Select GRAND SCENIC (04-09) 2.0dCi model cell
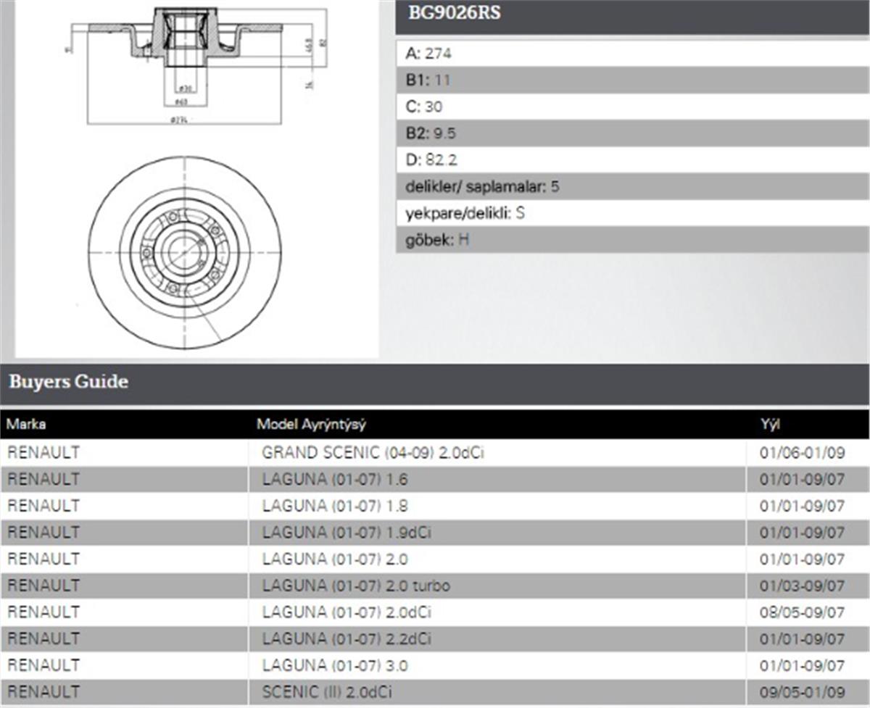Image resolution: width=870 pixels, height=708 pixels. pos(497,453)
